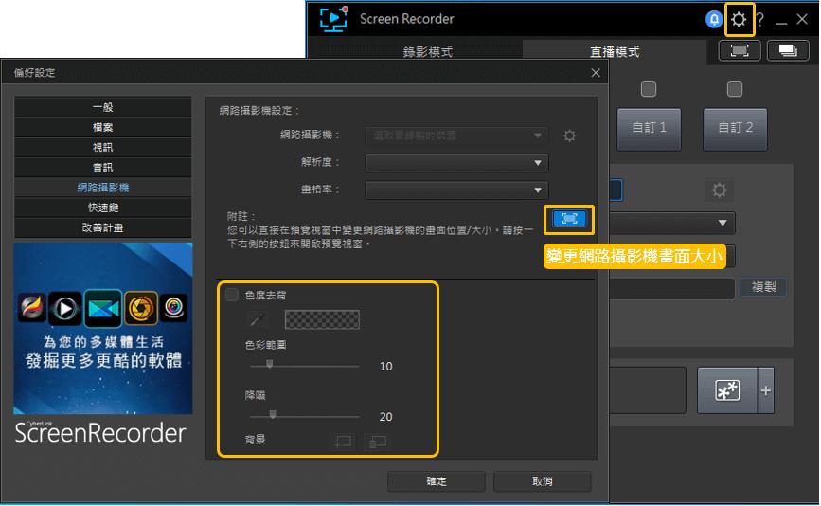Open webcam device settings gear icon
821x506 pixels.
pyautogui.click(x=569, y=136)
